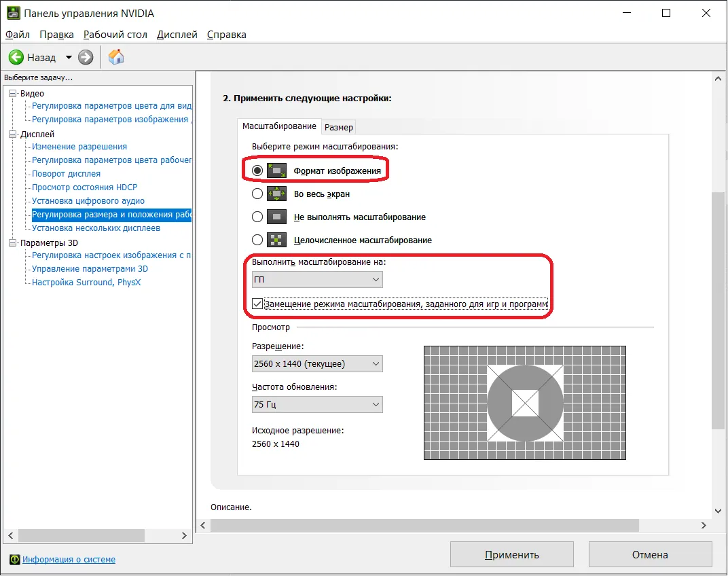The height and width of the screenshot is (576, 728).
Task: Click main pane scroll right arrow
Action: [x=704, y=525]
